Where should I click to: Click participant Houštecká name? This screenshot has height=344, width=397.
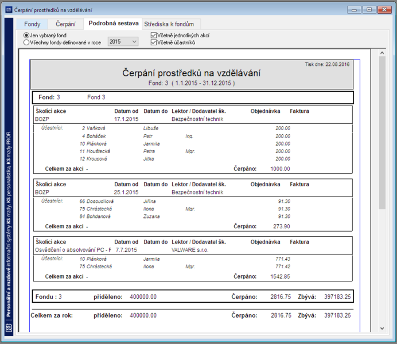(x=98, y=151)
